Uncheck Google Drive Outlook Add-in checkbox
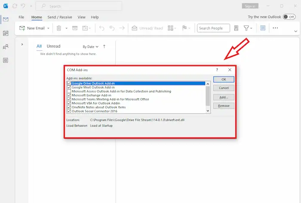 (69, 83)
